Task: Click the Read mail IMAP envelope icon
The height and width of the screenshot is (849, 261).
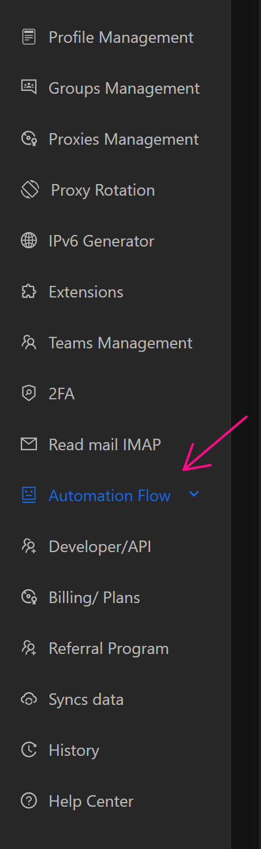Action: (x=28, y=444)
